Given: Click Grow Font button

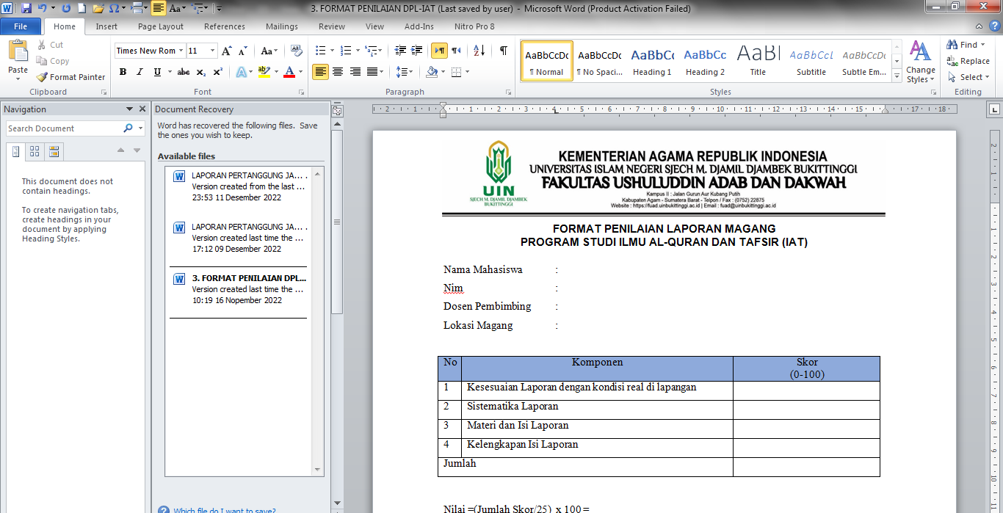Looking at the screenshot, I should (x=227, y=51).
